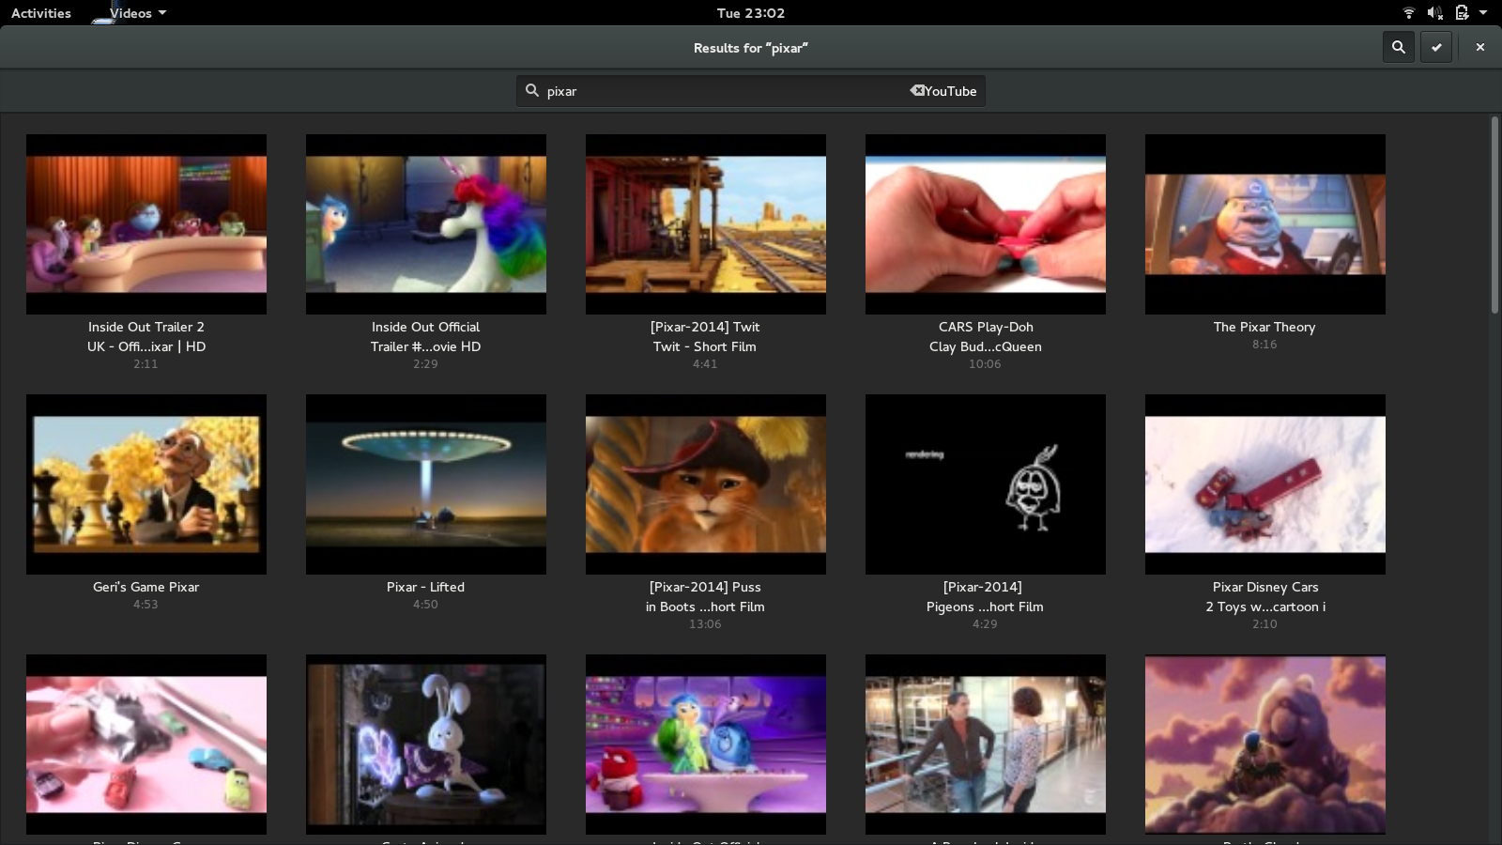Screen dimensions: 1502x845
Task: Toggle the search button in header bar
Action: (x=1398, y=47)
